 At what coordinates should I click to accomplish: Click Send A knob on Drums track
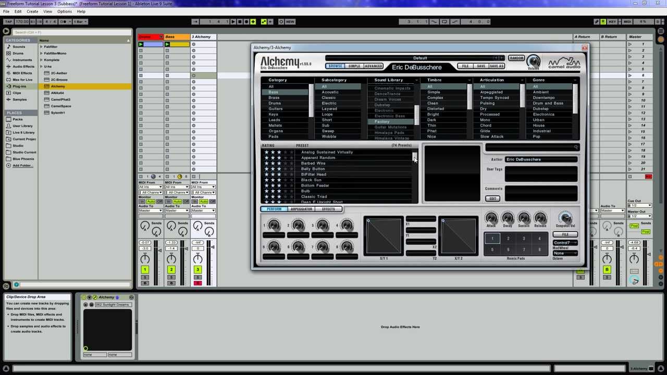[x=145, y=226]
